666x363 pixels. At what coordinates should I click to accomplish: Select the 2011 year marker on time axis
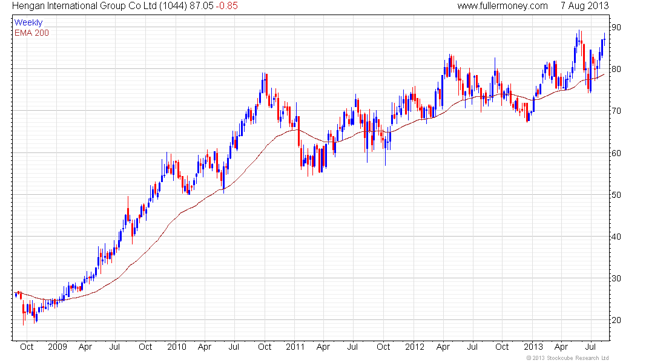point(294,347)
